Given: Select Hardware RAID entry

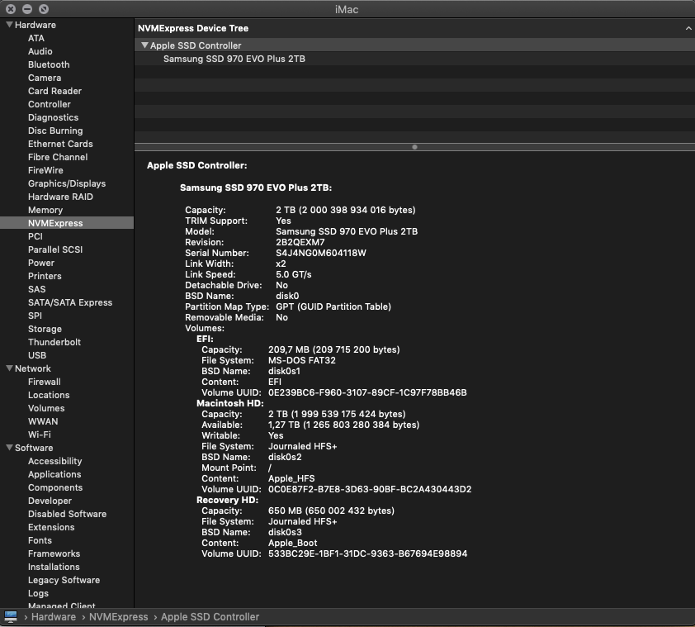Looking at the screenshot, I should (x=60, y=197).
